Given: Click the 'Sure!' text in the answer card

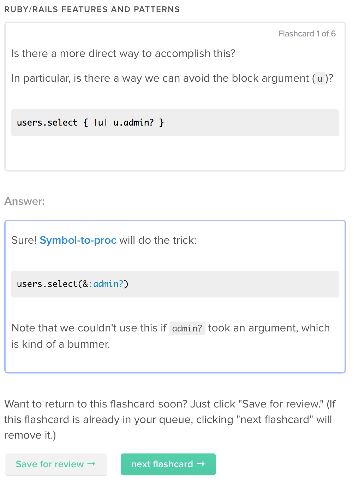Looking at the screenshot, I should tap(24, 240).
